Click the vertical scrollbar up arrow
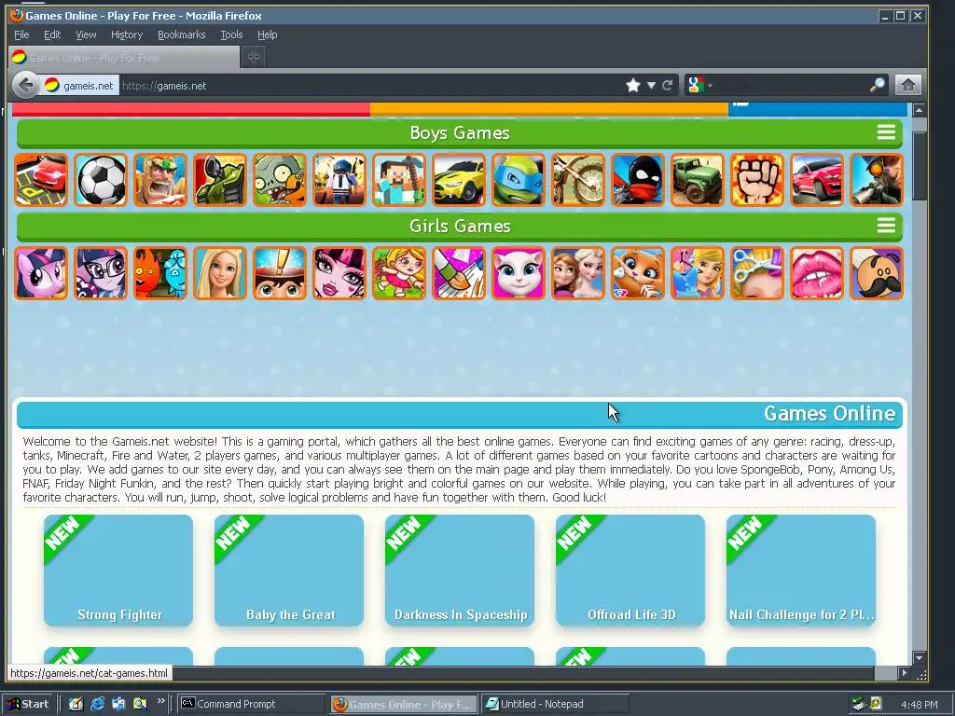The image size is (955, 716). [x=919, y=110]
